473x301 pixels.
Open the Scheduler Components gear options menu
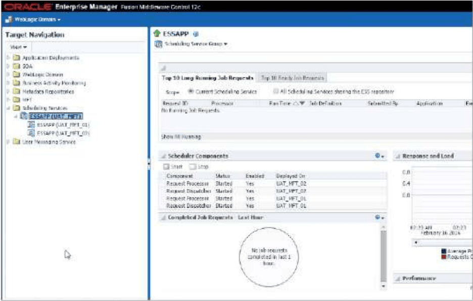(380, 156)
